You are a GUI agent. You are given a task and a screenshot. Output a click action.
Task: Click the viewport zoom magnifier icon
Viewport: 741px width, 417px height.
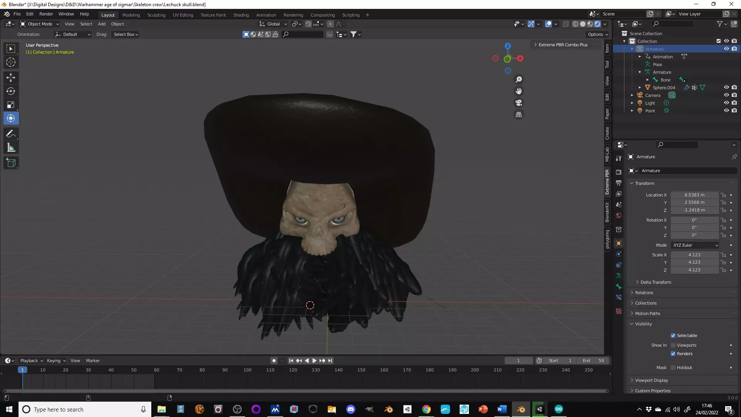point(519,79)
